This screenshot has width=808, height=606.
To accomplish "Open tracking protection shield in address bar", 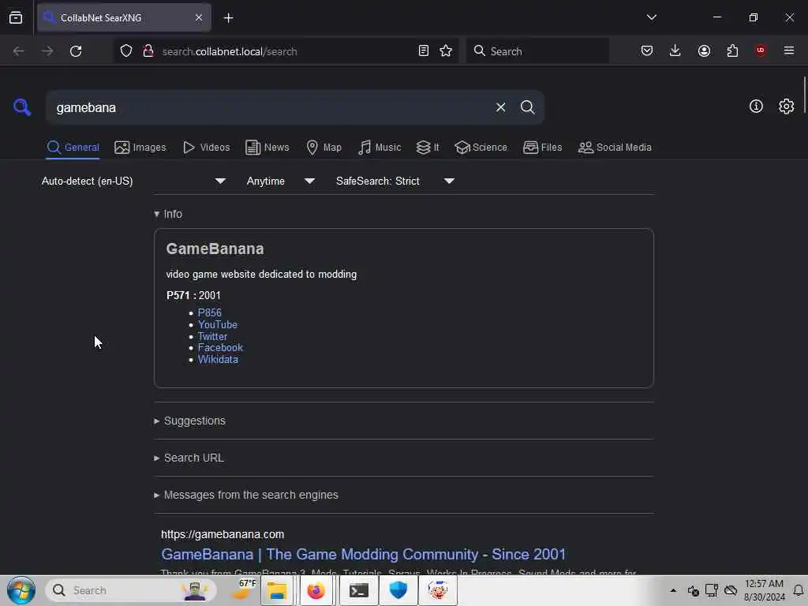I will [126, 50].
